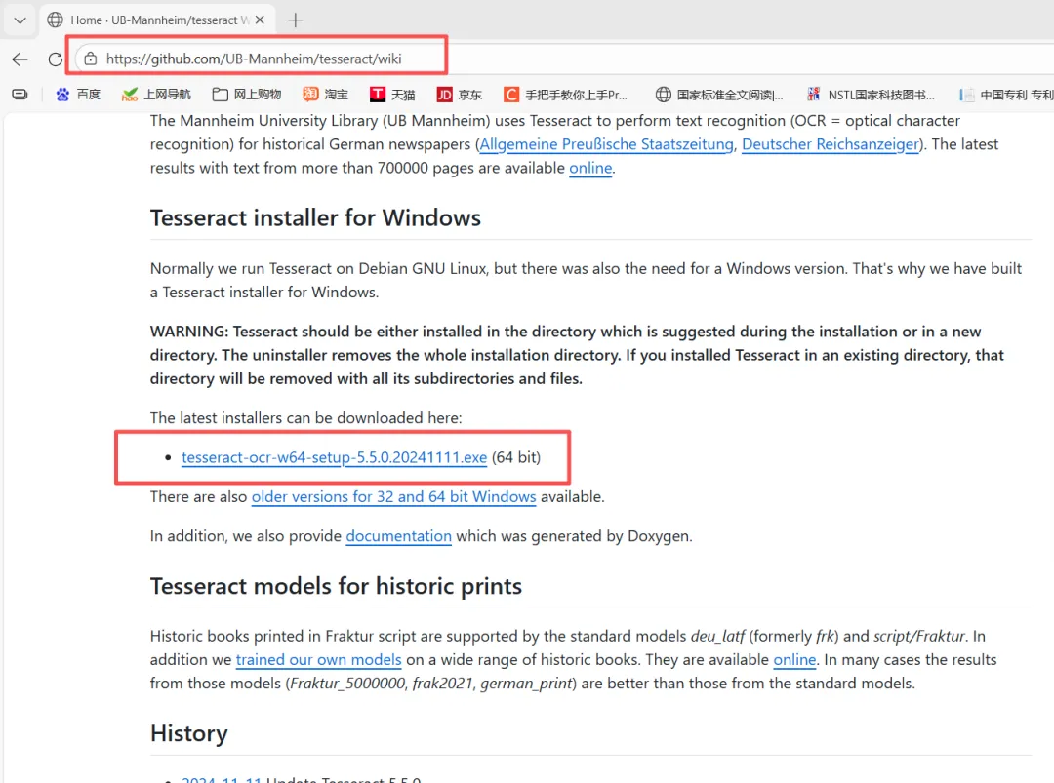Click the 'History' heading

click(189, 733)
